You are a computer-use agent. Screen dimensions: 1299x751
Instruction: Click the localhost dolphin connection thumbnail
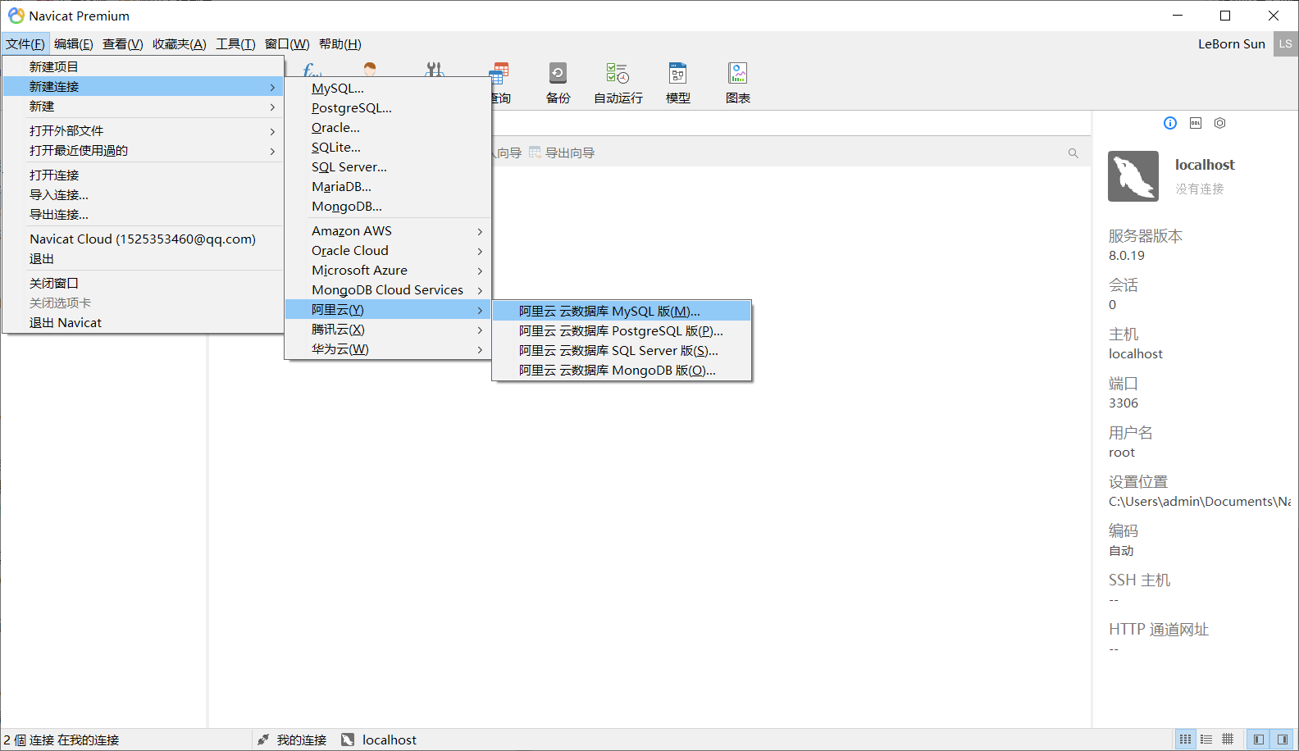tap(1133, 176)
